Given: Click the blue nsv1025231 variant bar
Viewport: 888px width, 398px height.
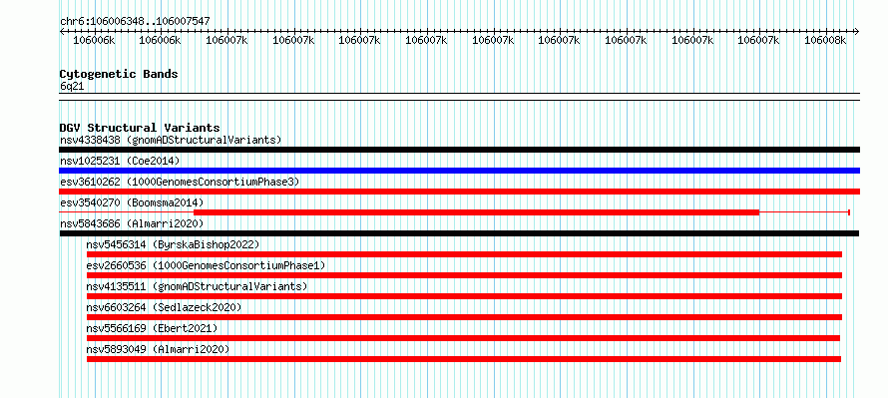Looking at the screenshot, I should 459,171.
